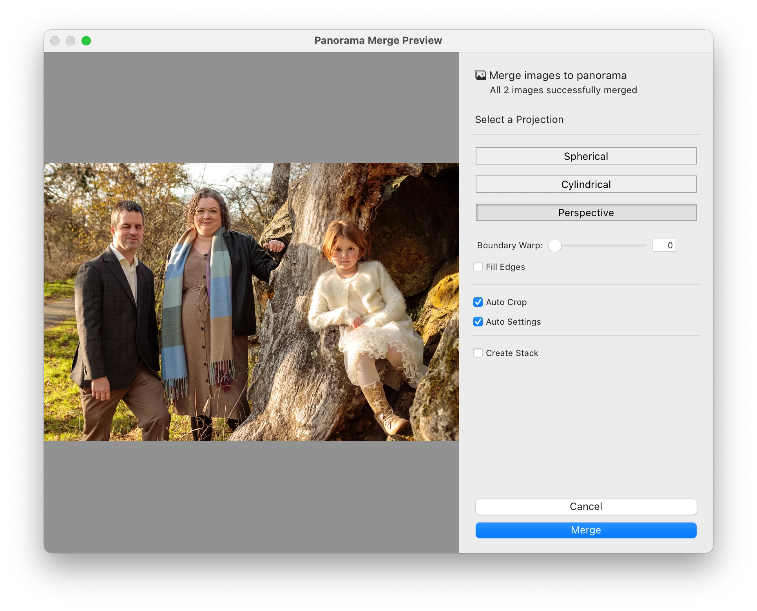Click the Auto Crop label text
This screenshot has height=611, width=757.
pyautogui.click(x=506, y=302)
